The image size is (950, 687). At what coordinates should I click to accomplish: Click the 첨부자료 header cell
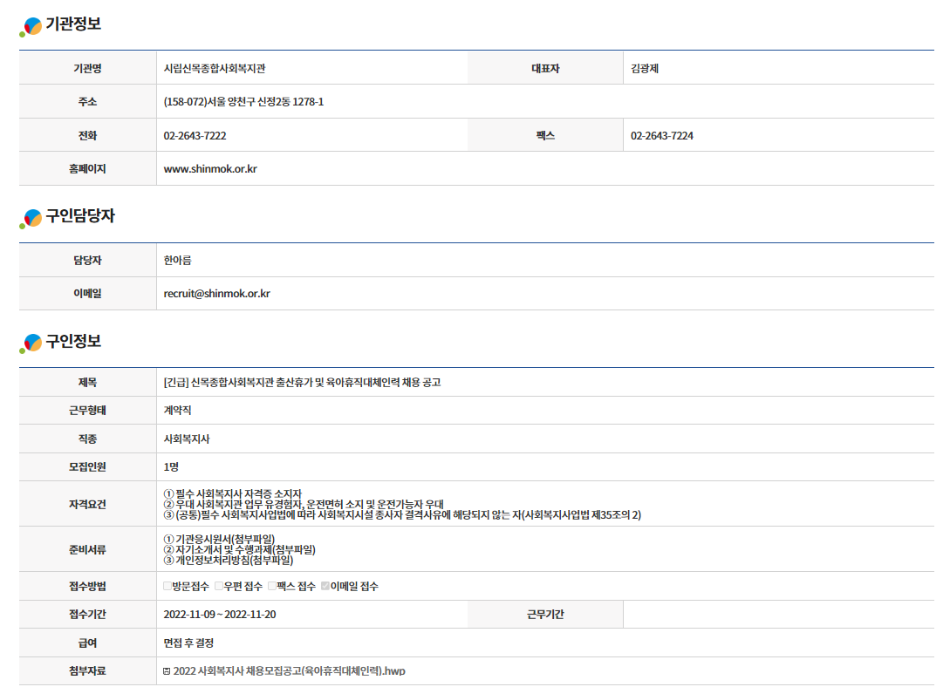88,671
